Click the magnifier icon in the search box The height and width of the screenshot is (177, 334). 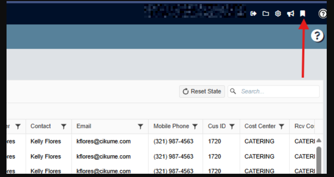(233, 91)
